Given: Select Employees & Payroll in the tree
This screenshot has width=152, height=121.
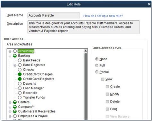Looking at the screenshot, I should coord(33,116).
